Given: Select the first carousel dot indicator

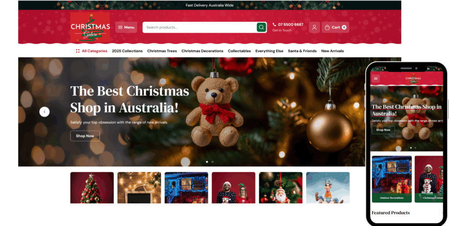Looking at the screenshot, I should click(x=207, y=162).
